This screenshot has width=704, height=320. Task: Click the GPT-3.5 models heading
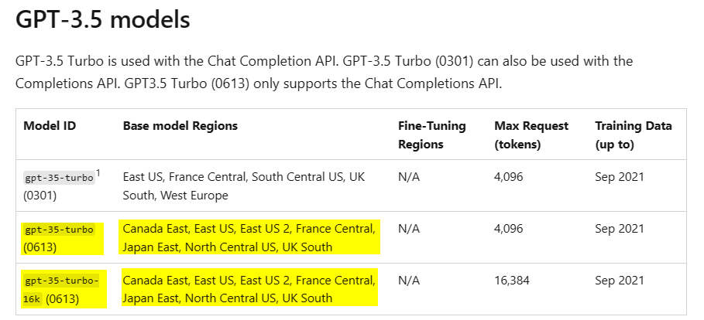[103, 20]
